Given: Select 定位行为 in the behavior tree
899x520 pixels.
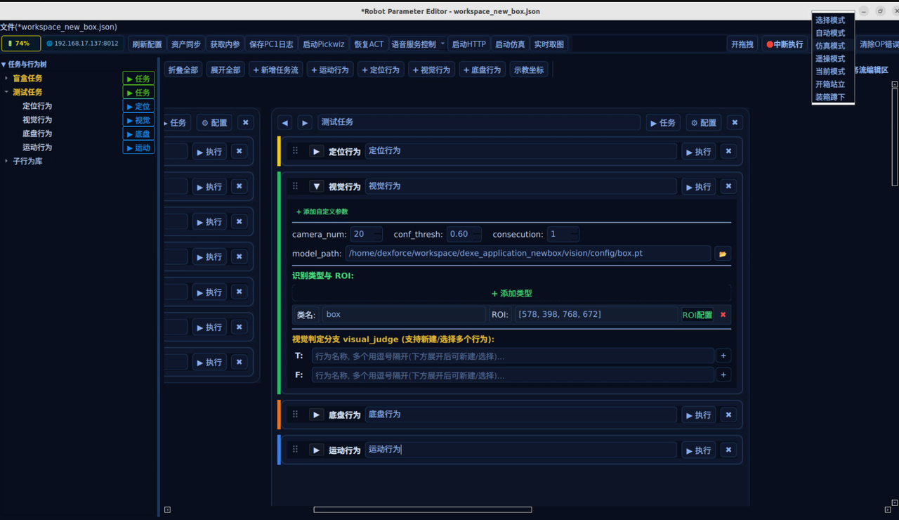Looking at the screenshot, I should pos(37,106).
